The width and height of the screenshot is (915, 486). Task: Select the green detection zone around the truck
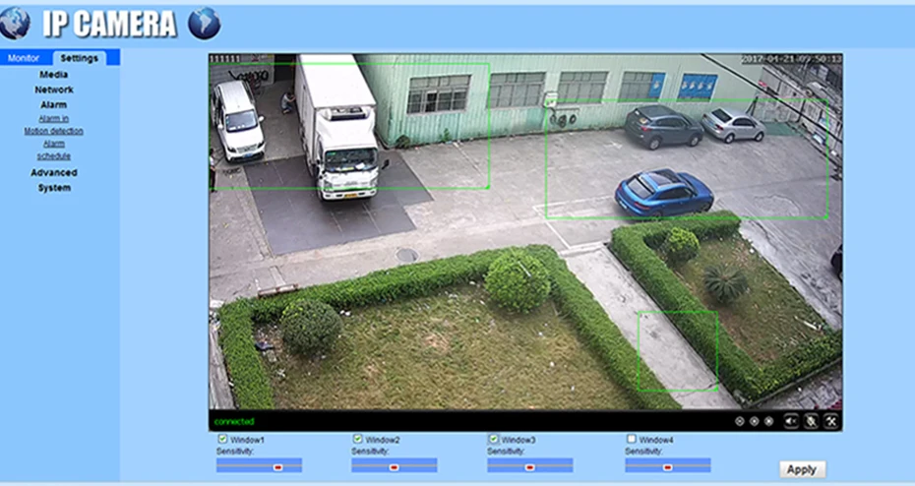[x=349, y=126]
